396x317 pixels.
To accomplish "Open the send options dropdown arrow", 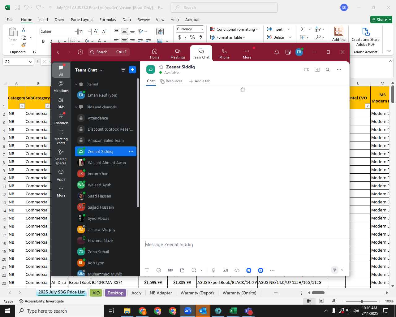I will pyautogui.click(x=342, y=270).
